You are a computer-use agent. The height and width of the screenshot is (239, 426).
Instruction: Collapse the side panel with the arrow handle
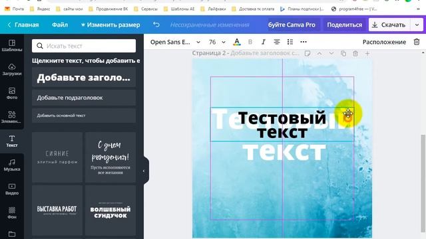pos(144,171)
